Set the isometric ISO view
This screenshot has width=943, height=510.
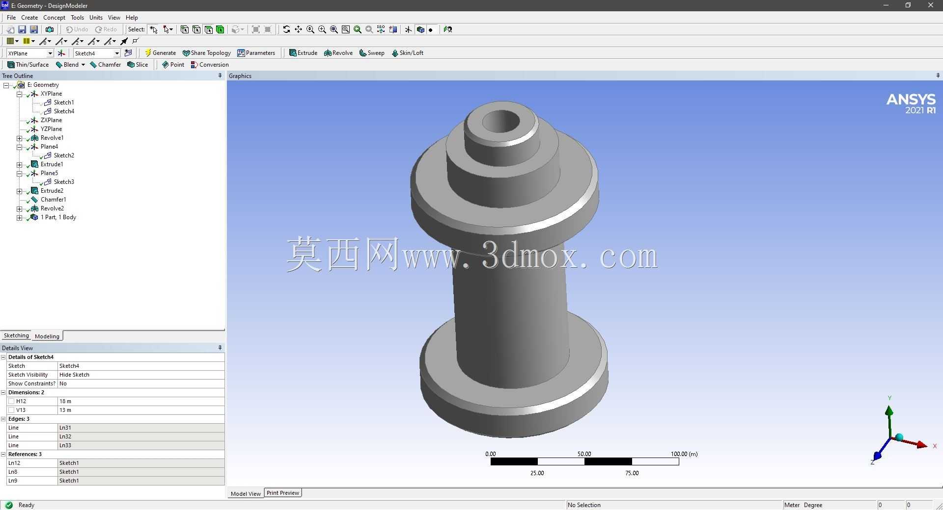coord(381,29)
